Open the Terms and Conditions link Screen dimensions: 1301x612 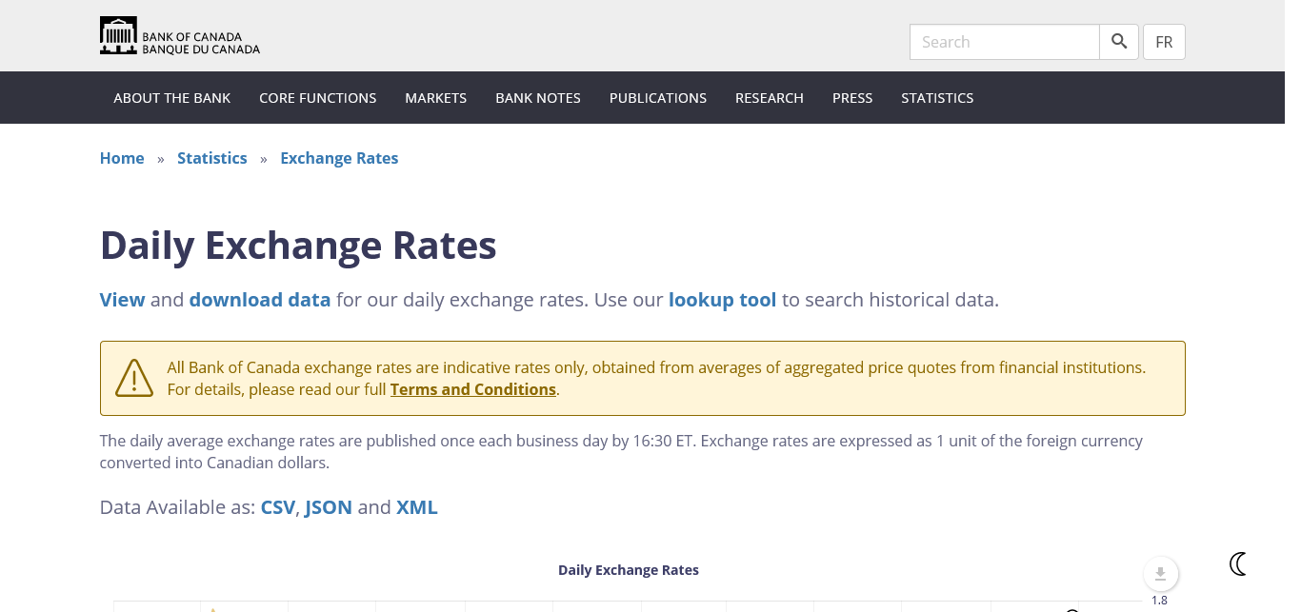coord(472,389)
